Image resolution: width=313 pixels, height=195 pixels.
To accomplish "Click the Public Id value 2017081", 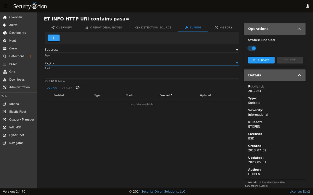I will (x=255, y=91).
